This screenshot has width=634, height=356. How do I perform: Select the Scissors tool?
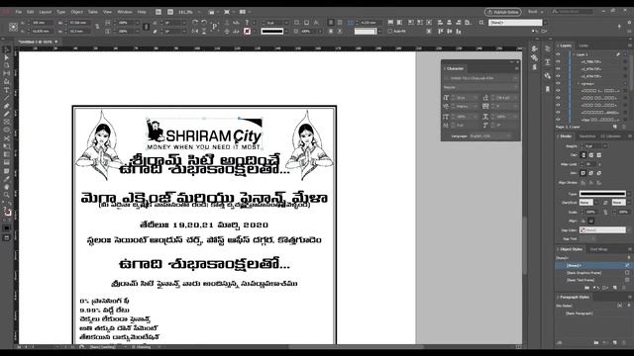[x=7, y=138]
